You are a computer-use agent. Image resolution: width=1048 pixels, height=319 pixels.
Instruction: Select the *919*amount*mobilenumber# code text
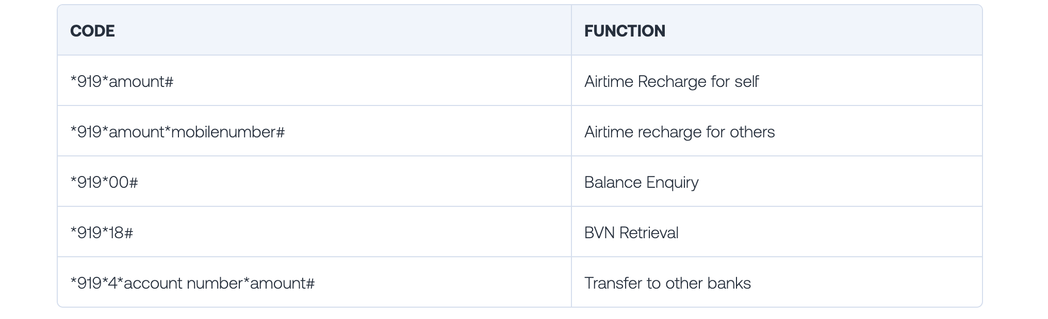[x=177, y=132]
